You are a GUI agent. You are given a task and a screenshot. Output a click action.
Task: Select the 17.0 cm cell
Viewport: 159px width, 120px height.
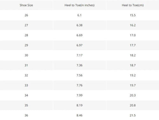pos(133,35)
